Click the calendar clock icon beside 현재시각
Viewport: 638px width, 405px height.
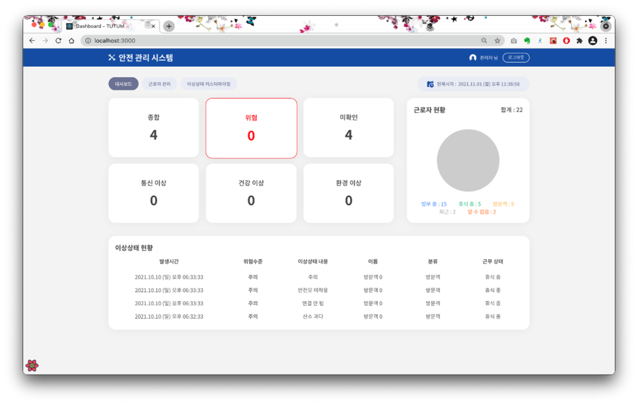[x=430, y=84]
